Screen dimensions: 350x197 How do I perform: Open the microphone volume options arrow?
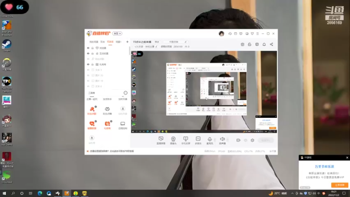(215, 140)
